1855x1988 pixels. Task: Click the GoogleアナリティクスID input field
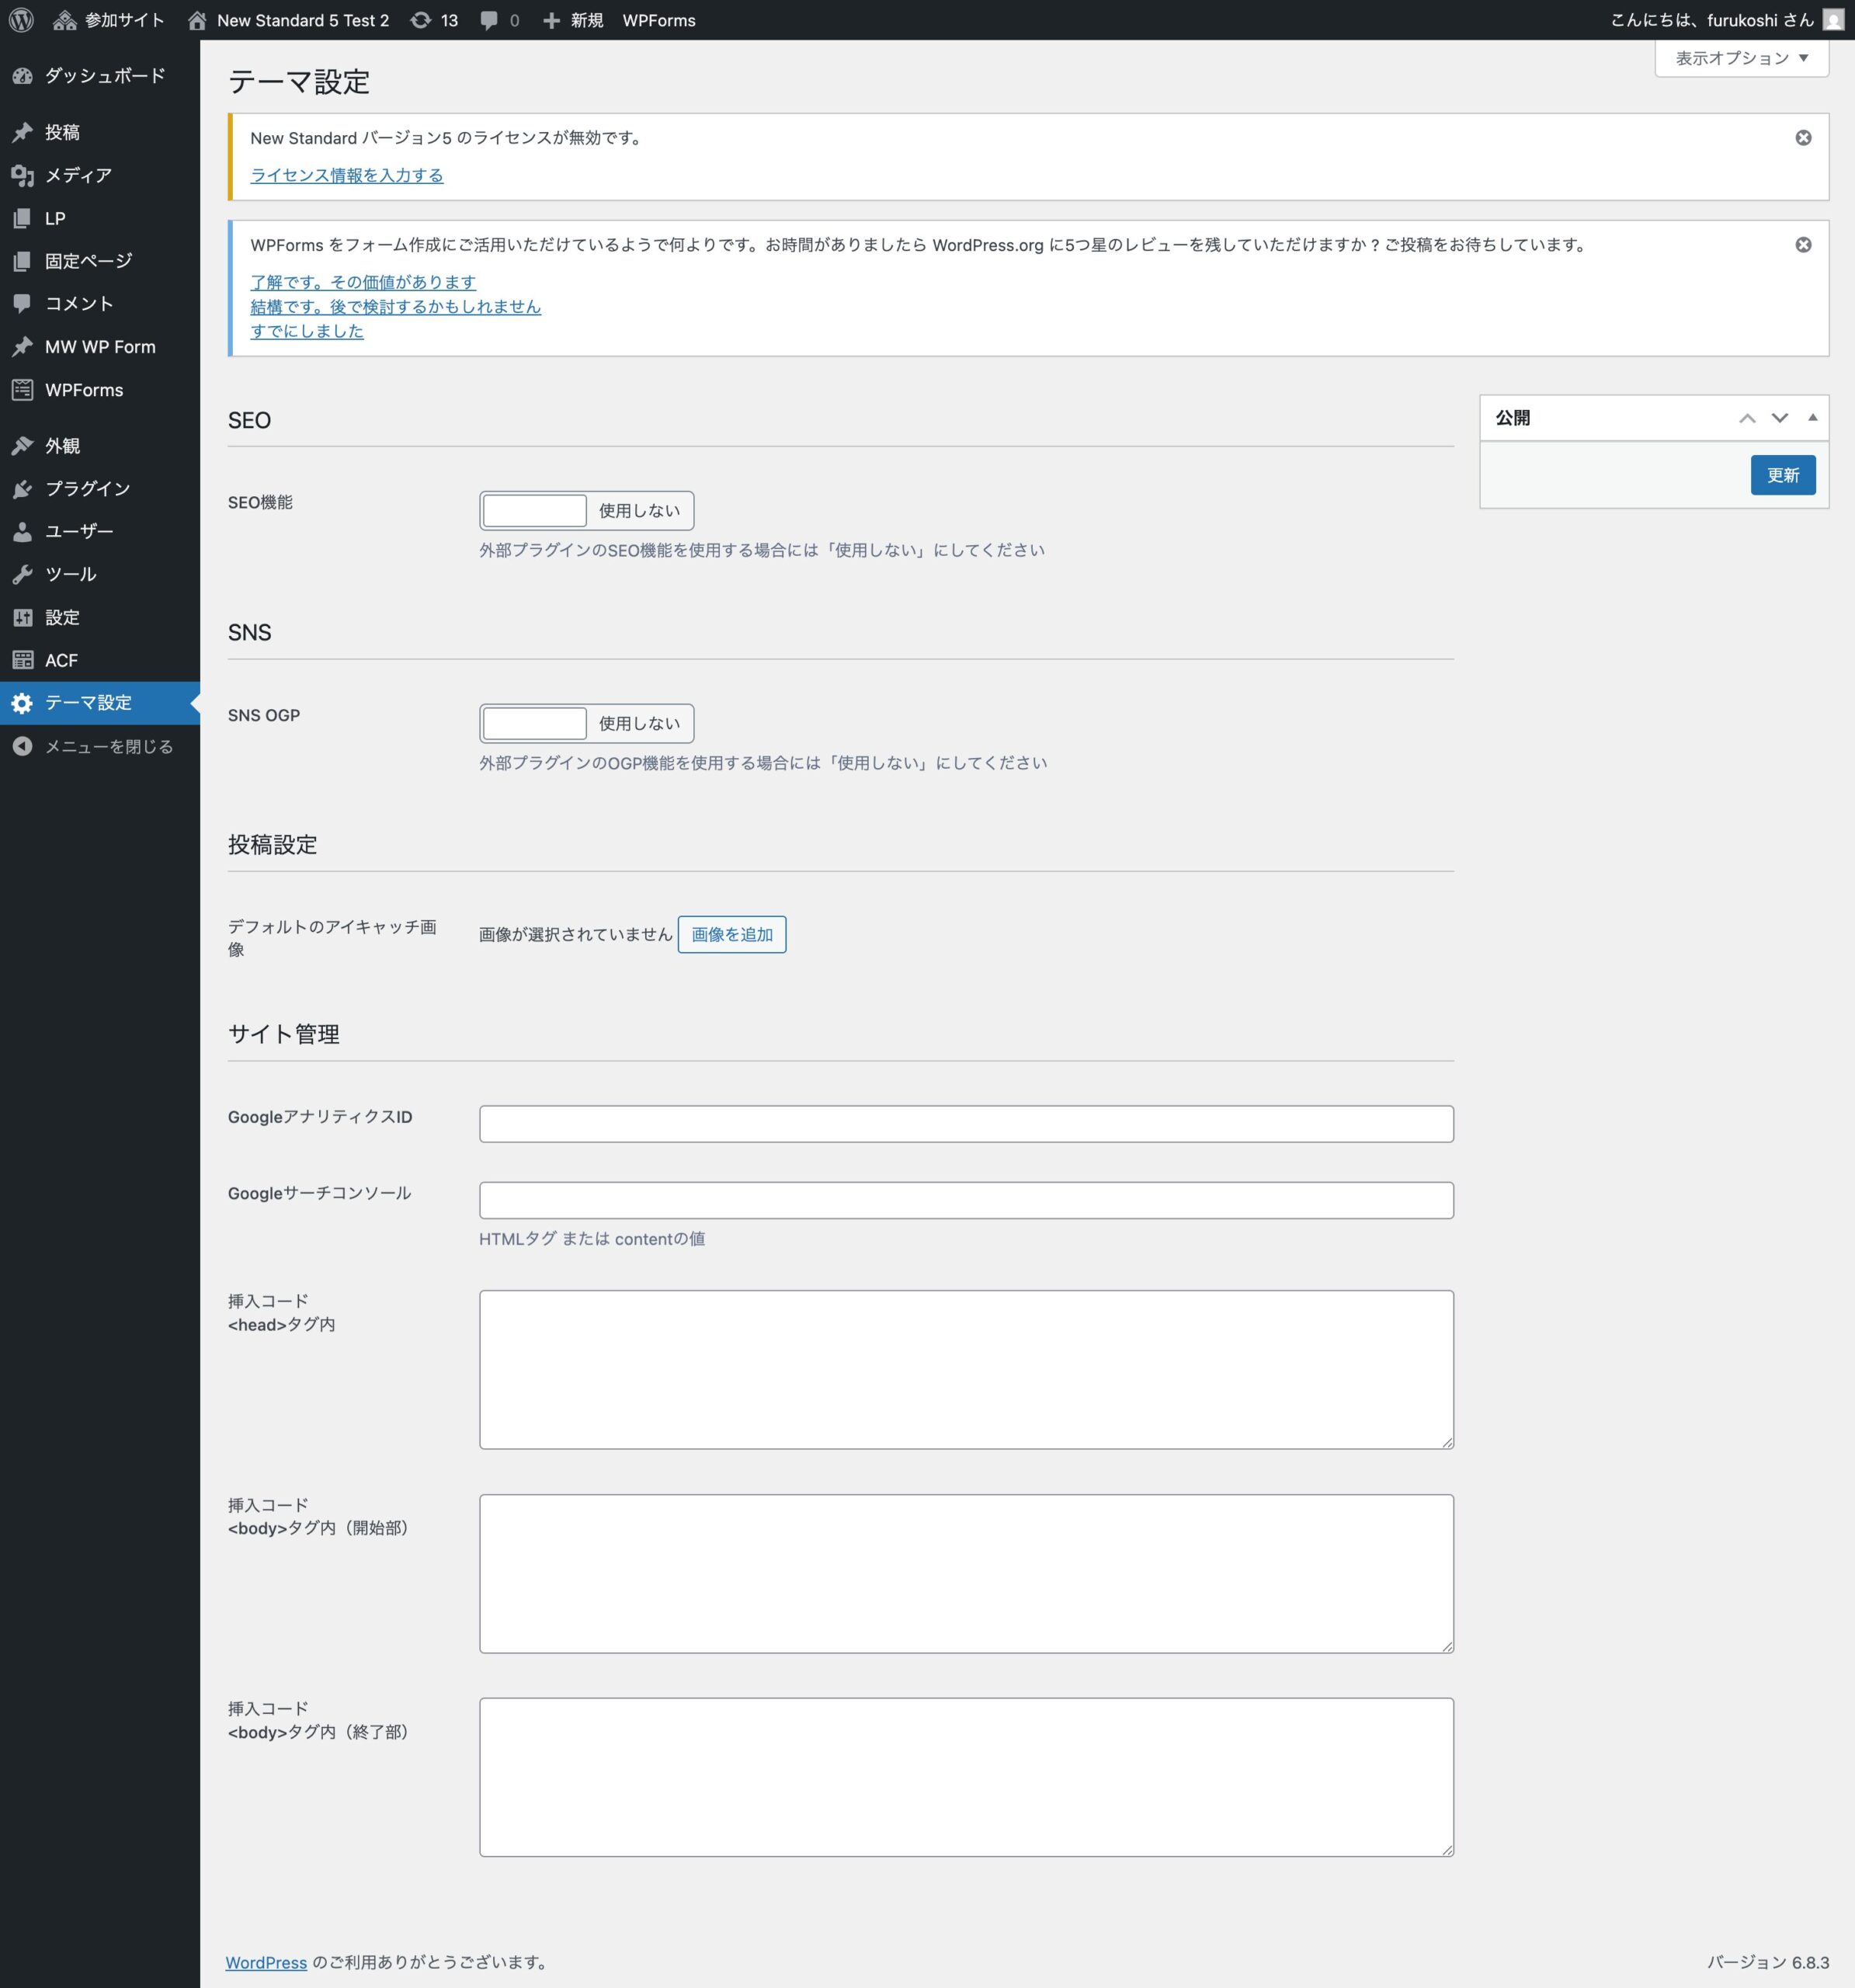click(x=965, y=1124)
